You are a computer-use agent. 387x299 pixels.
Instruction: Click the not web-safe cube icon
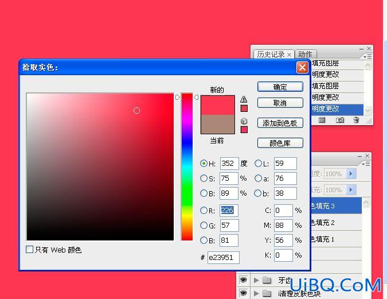244,121
